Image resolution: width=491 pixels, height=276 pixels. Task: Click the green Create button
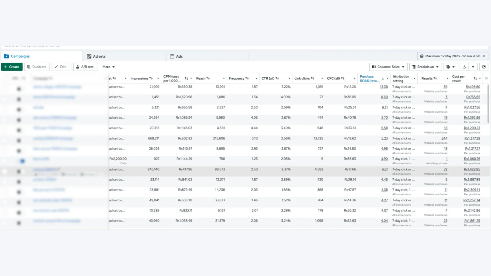[x=12, y=67]
